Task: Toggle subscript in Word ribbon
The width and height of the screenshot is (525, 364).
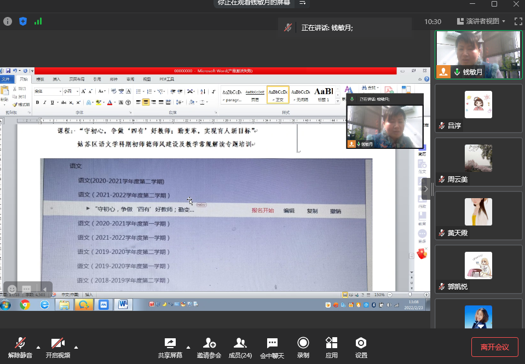Action: click(x=71, y=102)
